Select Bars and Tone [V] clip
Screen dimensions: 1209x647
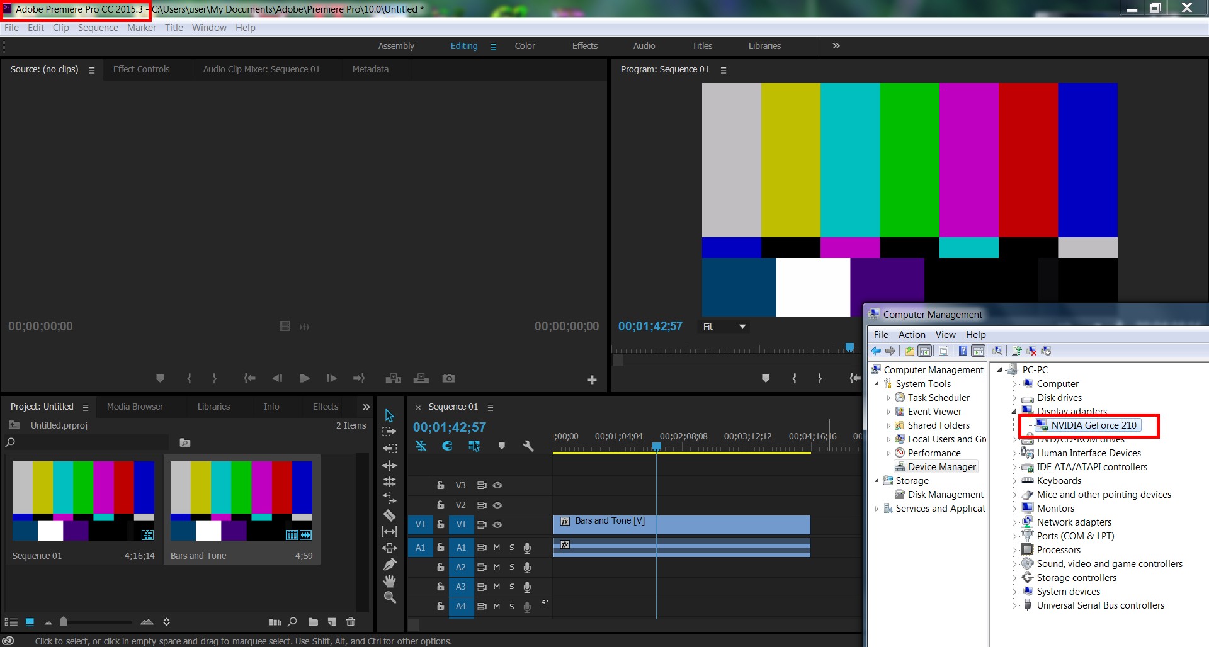click(681, 525)
